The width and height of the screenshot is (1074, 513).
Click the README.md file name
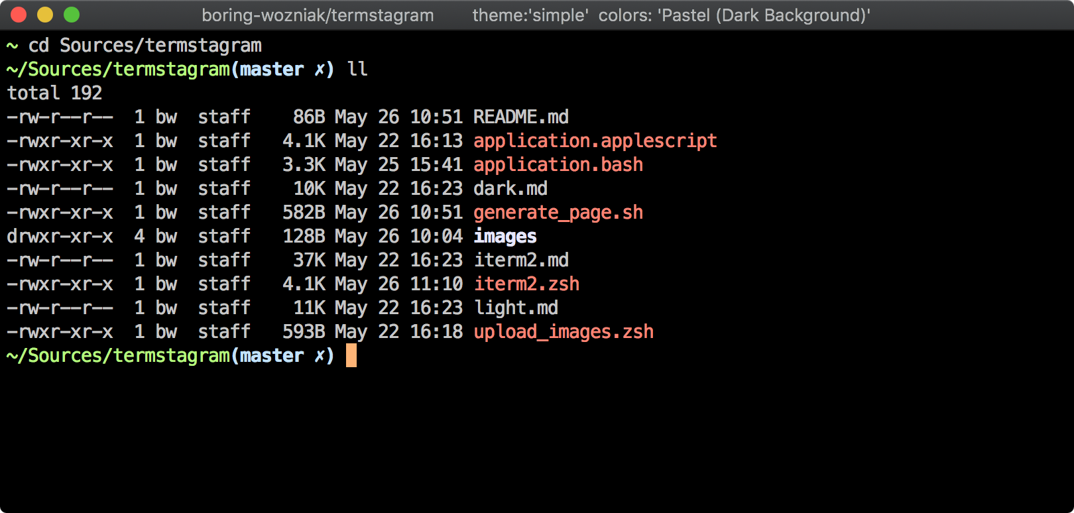pyautogui.click(x=520, y=117)
